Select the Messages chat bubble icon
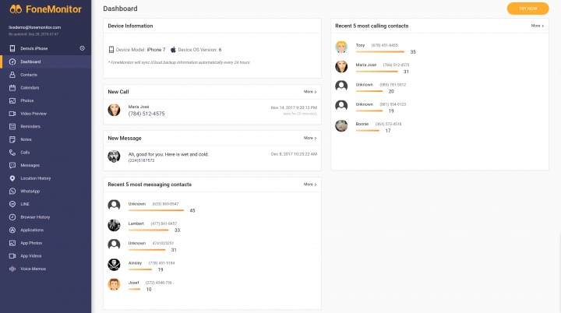 (12, 165)
